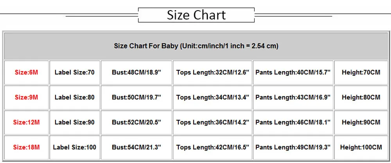The width and height of the screenshot is (391, 163).
Task: Click the Label Size:70 cell
Action: coord(74,72)
